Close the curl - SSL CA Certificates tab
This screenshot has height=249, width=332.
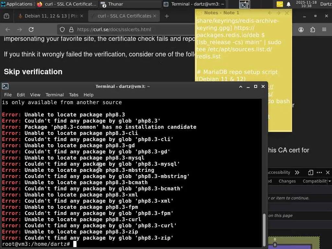click(155, 16)
